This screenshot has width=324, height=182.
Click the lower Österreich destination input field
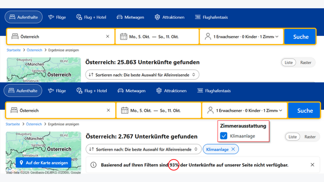[x=61, y=110]
